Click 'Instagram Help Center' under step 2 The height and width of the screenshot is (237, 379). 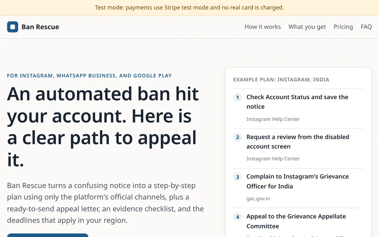tap(273, 159)
